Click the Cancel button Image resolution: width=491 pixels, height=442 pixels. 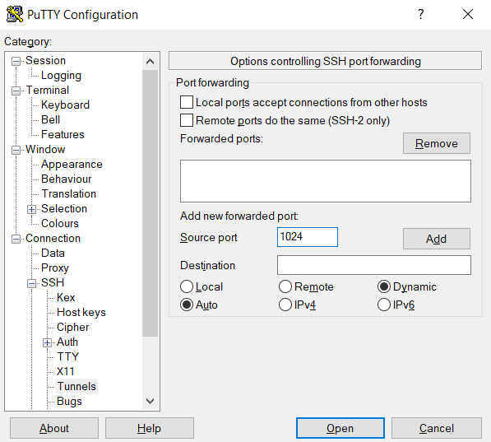coord(437,428)
